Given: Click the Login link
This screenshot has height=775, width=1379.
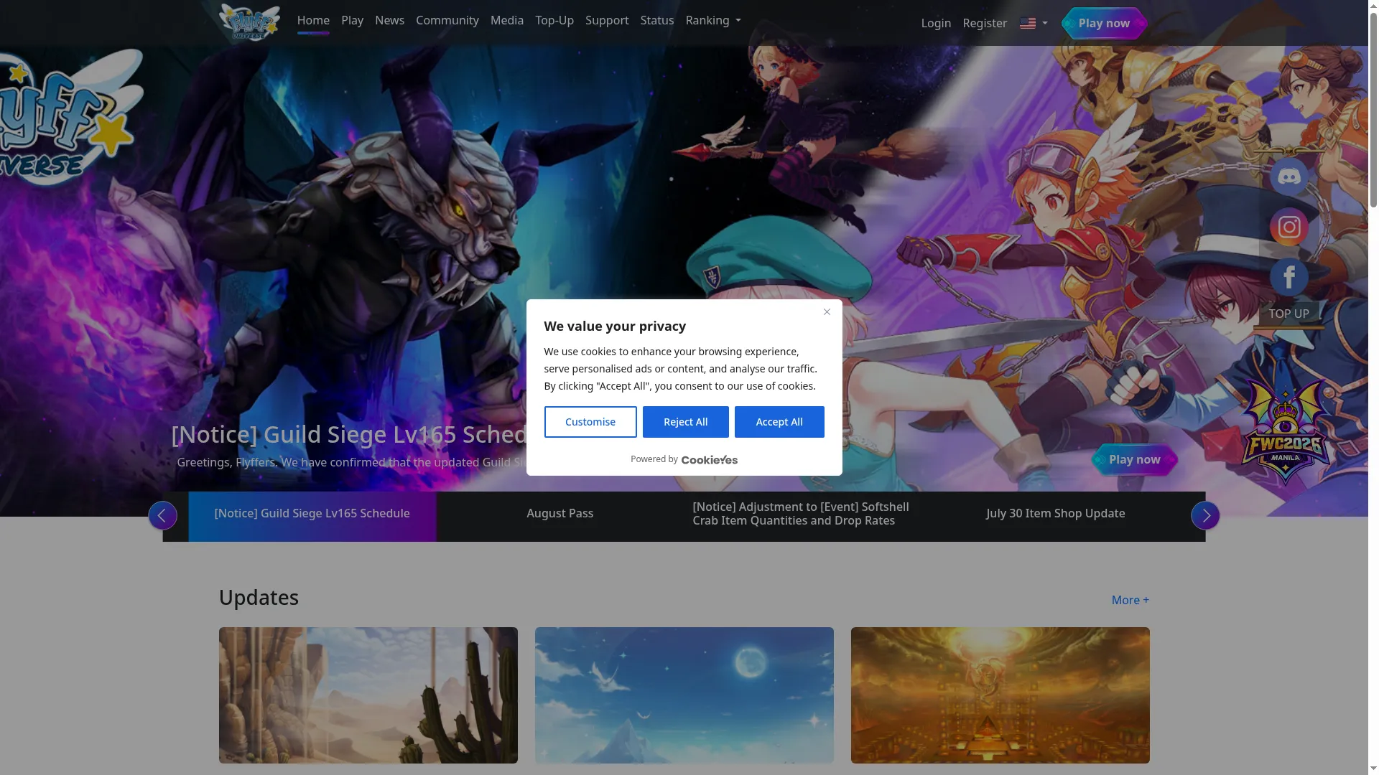Looking at the screenshot, I should tap(936, 23).
